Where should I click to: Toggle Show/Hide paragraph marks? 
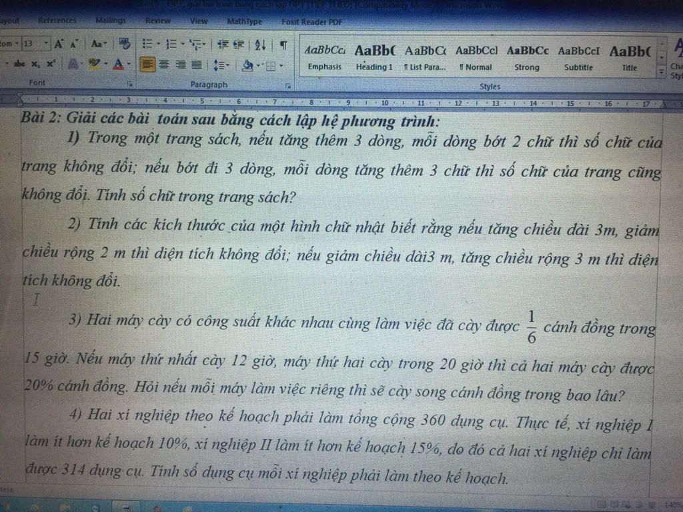(x=283, y=45)
